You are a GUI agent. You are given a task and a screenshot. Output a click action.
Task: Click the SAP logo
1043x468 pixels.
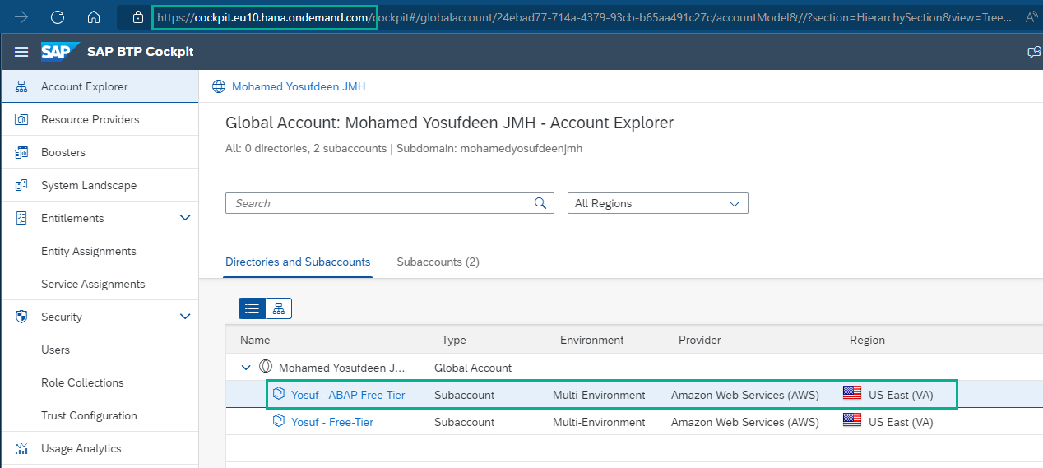pos(61,52)
